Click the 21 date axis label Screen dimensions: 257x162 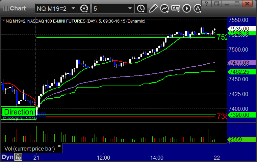(36, 158)
